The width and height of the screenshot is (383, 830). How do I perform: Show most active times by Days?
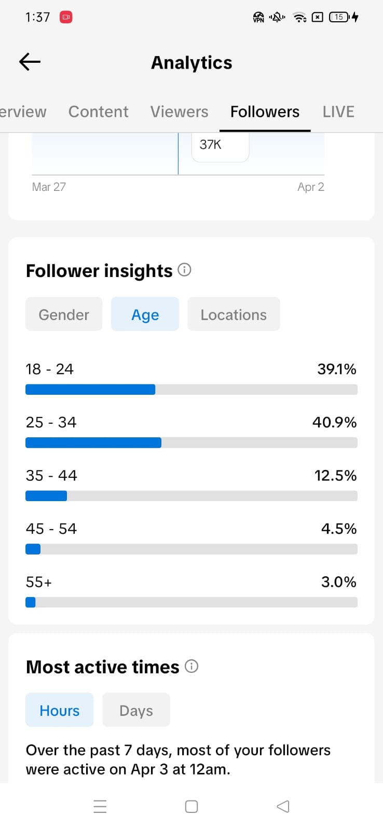[x=136, y=710]
